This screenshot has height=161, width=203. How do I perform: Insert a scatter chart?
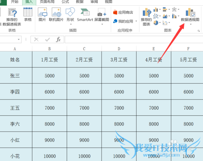pos(165,23)
